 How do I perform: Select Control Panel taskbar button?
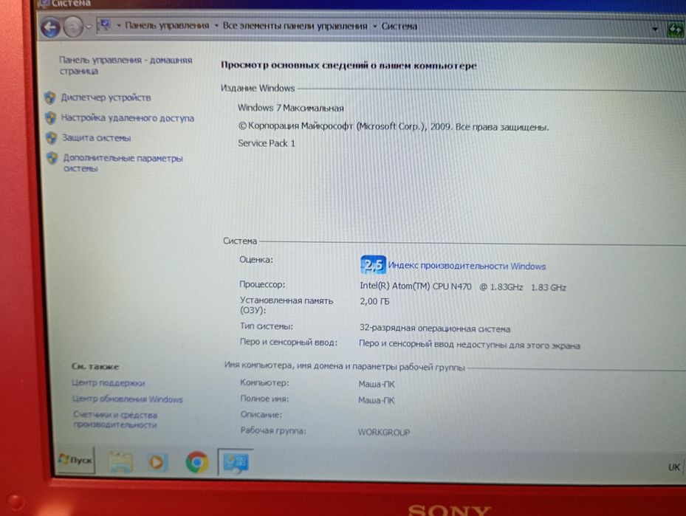click(x=236, y=463)
